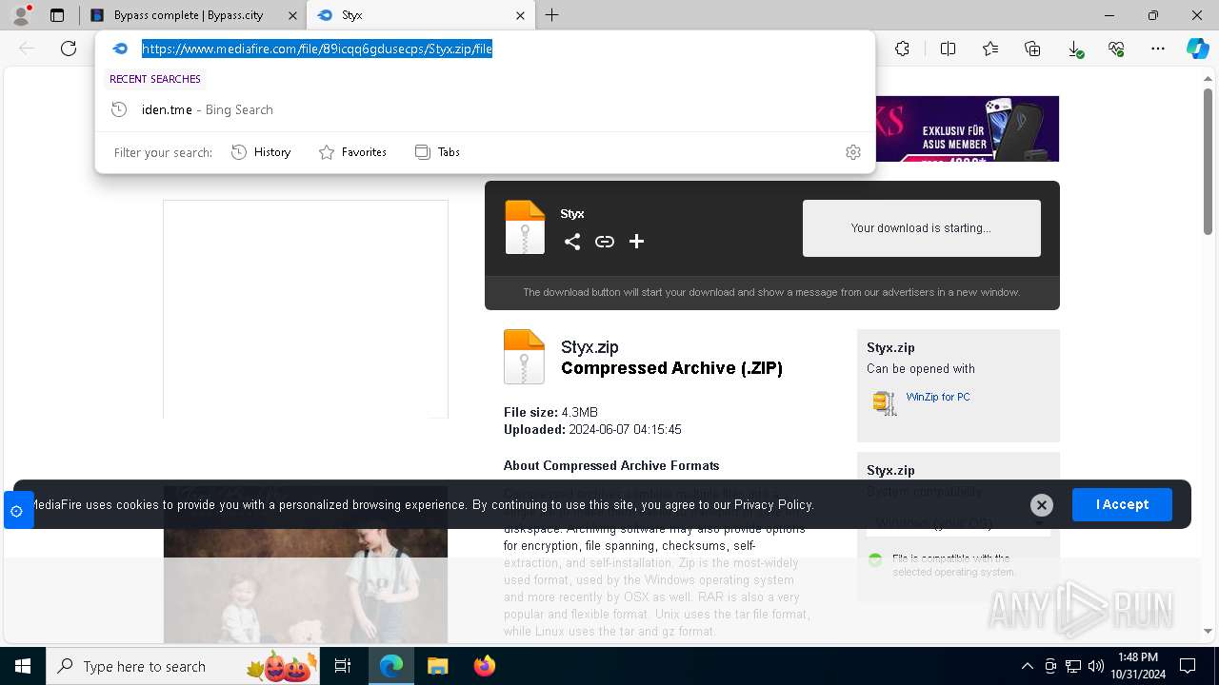Open the Edge profile icon
The height and width of the screenshot is (685, 1219).
click(21, 15)
